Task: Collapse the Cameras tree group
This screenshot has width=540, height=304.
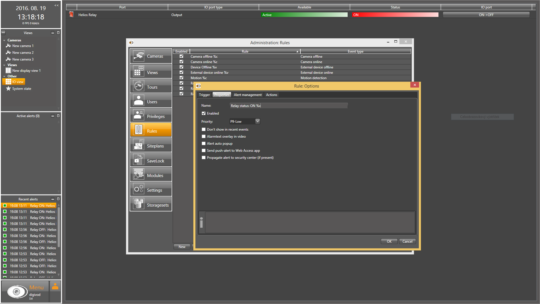Action: coord(4,41)
